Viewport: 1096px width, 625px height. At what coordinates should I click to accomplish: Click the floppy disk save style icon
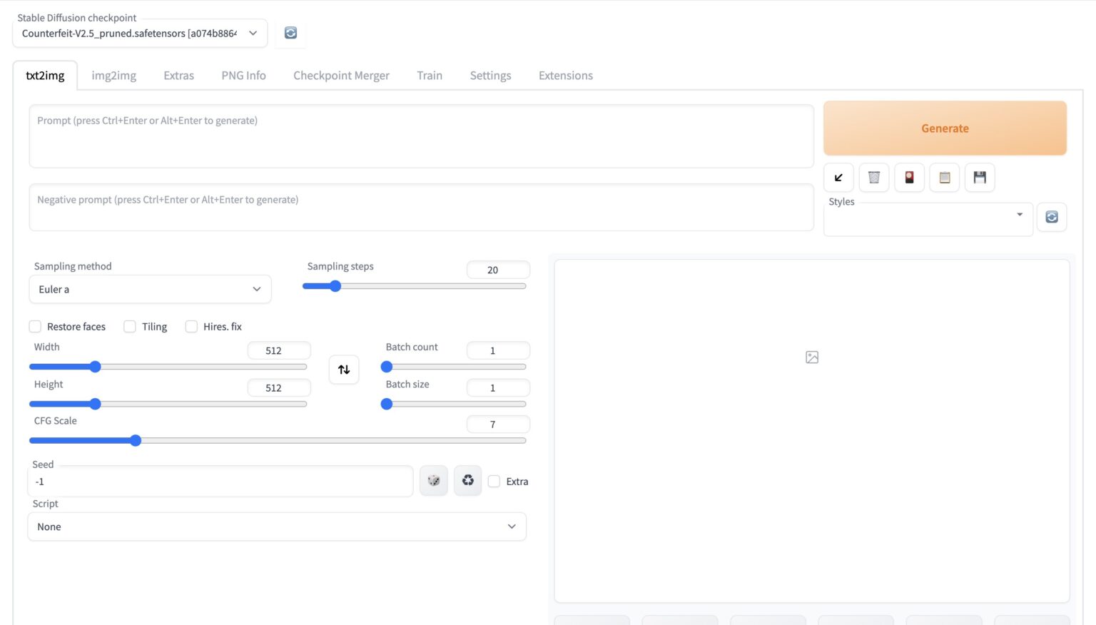(x=980, y=178)
